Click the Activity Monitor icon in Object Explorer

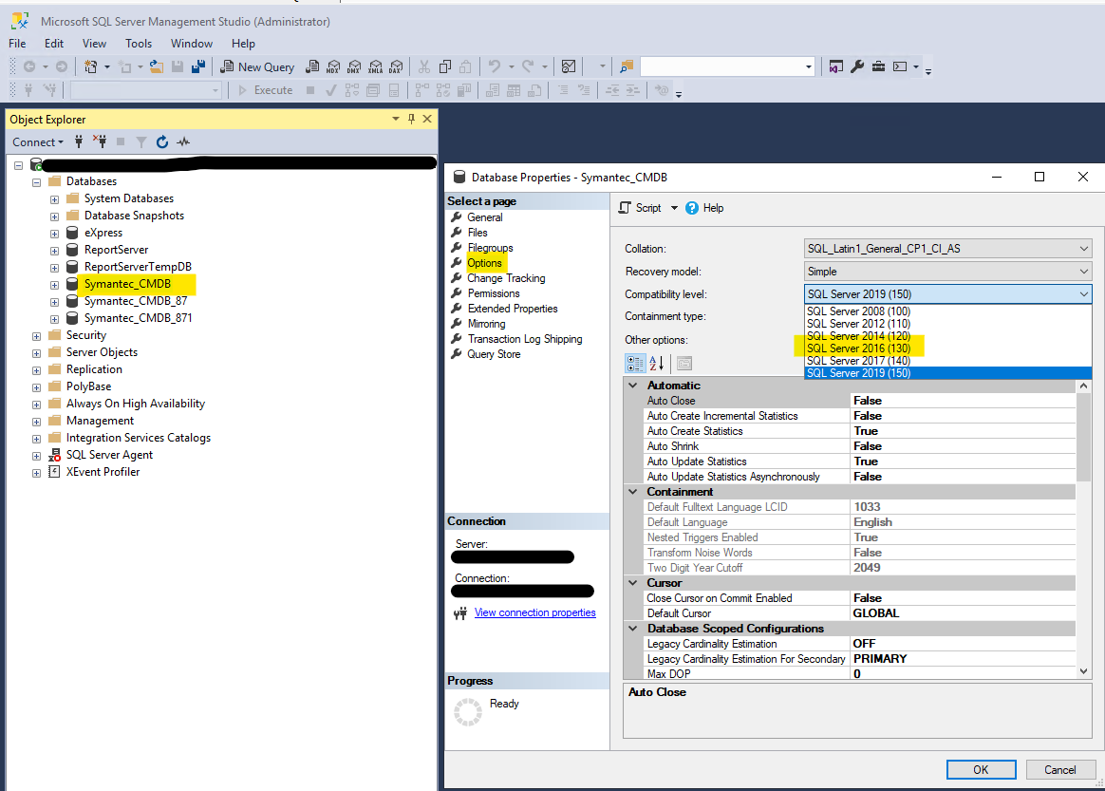tap(183, 142)
